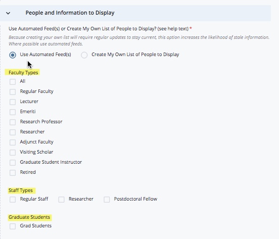Click the Create My Own List label text
This screenshot has width=279, height=239.
(x=135, y=55)
